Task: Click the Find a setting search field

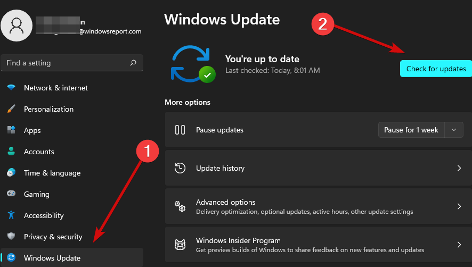Action: [71, 63]
